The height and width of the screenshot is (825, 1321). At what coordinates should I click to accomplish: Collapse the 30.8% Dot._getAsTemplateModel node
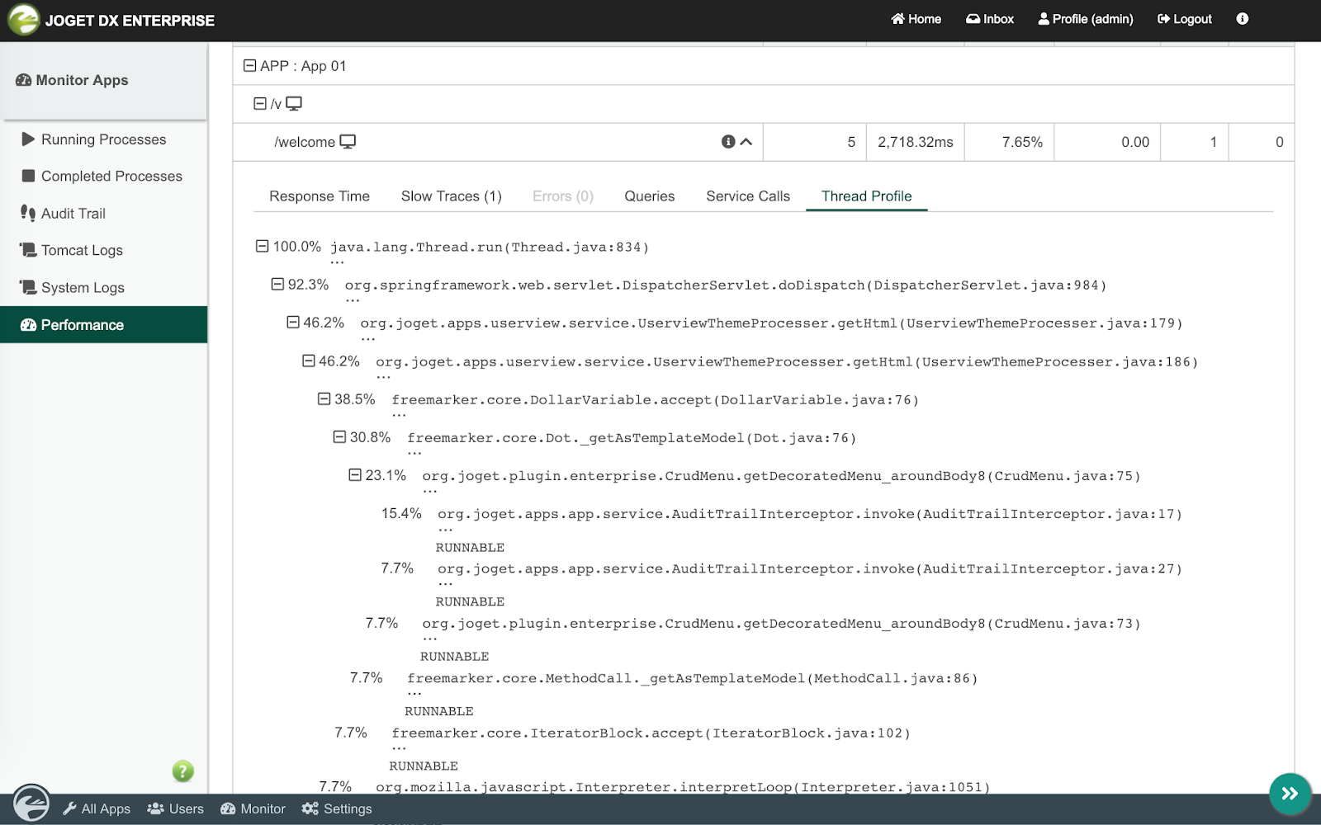(339, 436)
